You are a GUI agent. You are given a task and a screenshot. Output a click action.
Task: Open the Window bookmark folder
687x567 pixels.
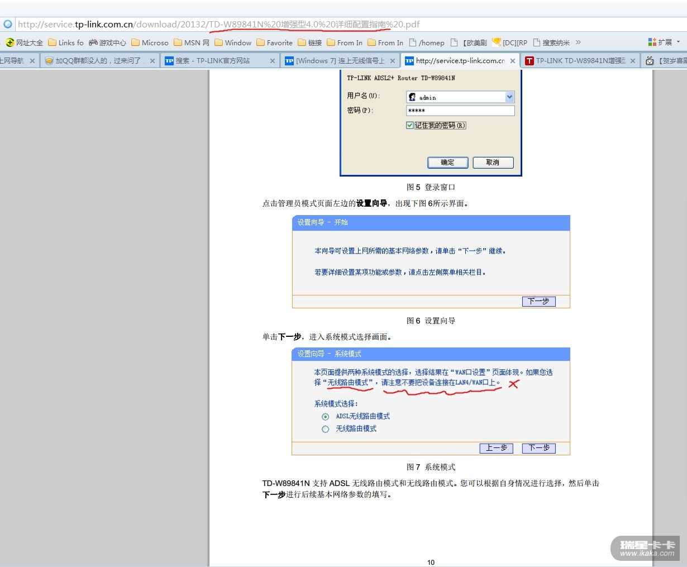(x=233, y=42)
